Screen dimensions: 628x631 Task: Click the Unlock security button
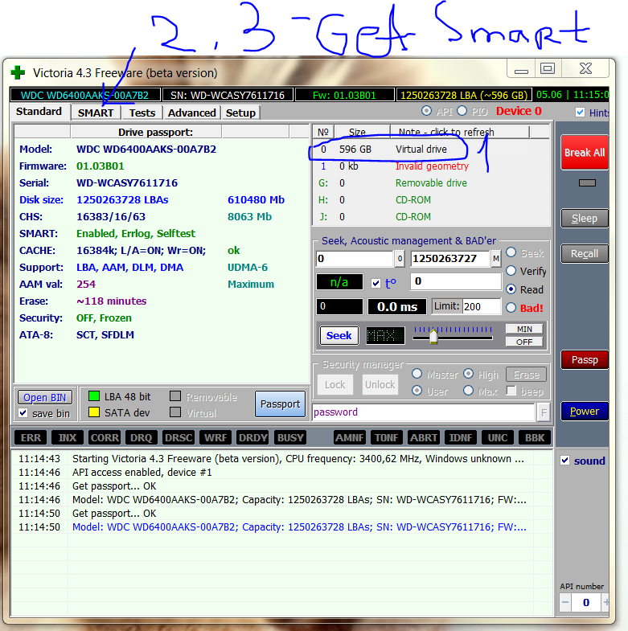pyautogui.click(x=380, y=385)
